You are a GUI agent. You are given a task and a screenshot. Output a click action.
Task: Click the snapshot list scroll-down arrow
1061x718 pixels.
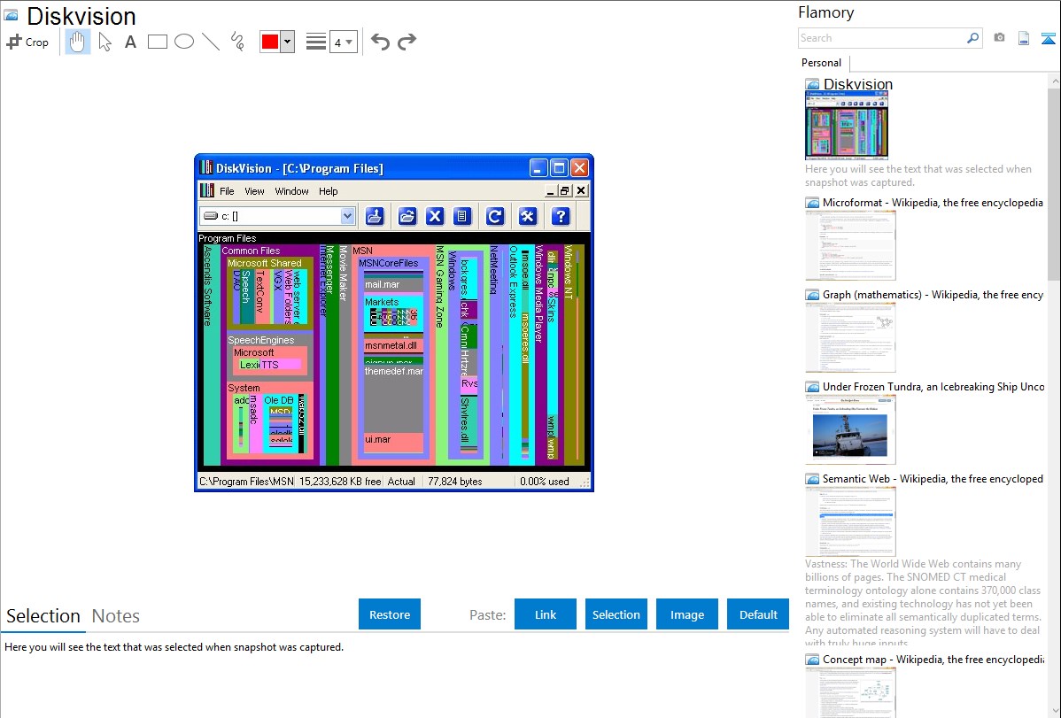tap(1054, 710)
